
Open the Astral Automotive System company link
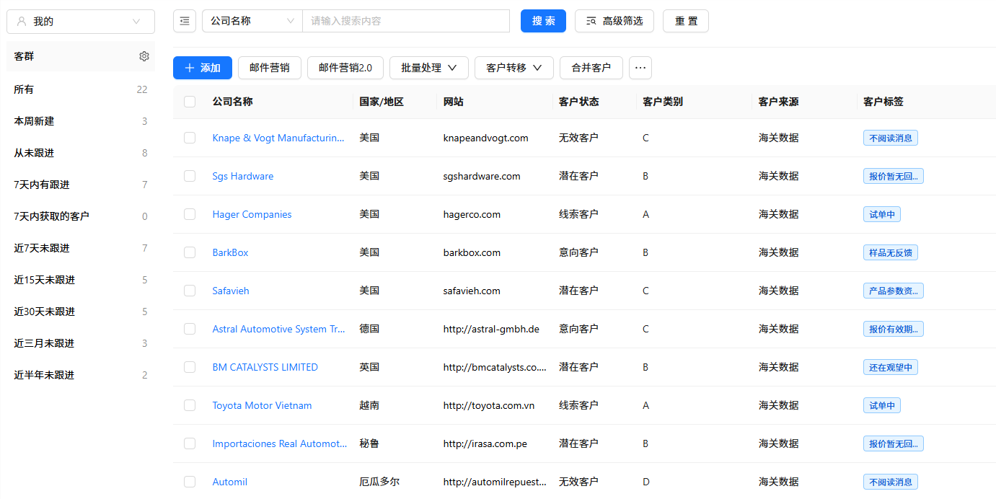point(278,329)
